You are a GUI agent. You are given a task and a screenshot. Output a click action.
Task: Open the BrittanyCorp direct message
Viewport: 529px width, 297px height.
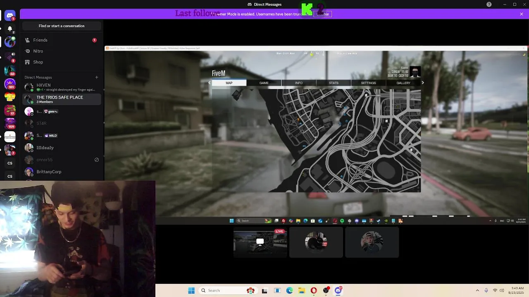pos(62,172)
